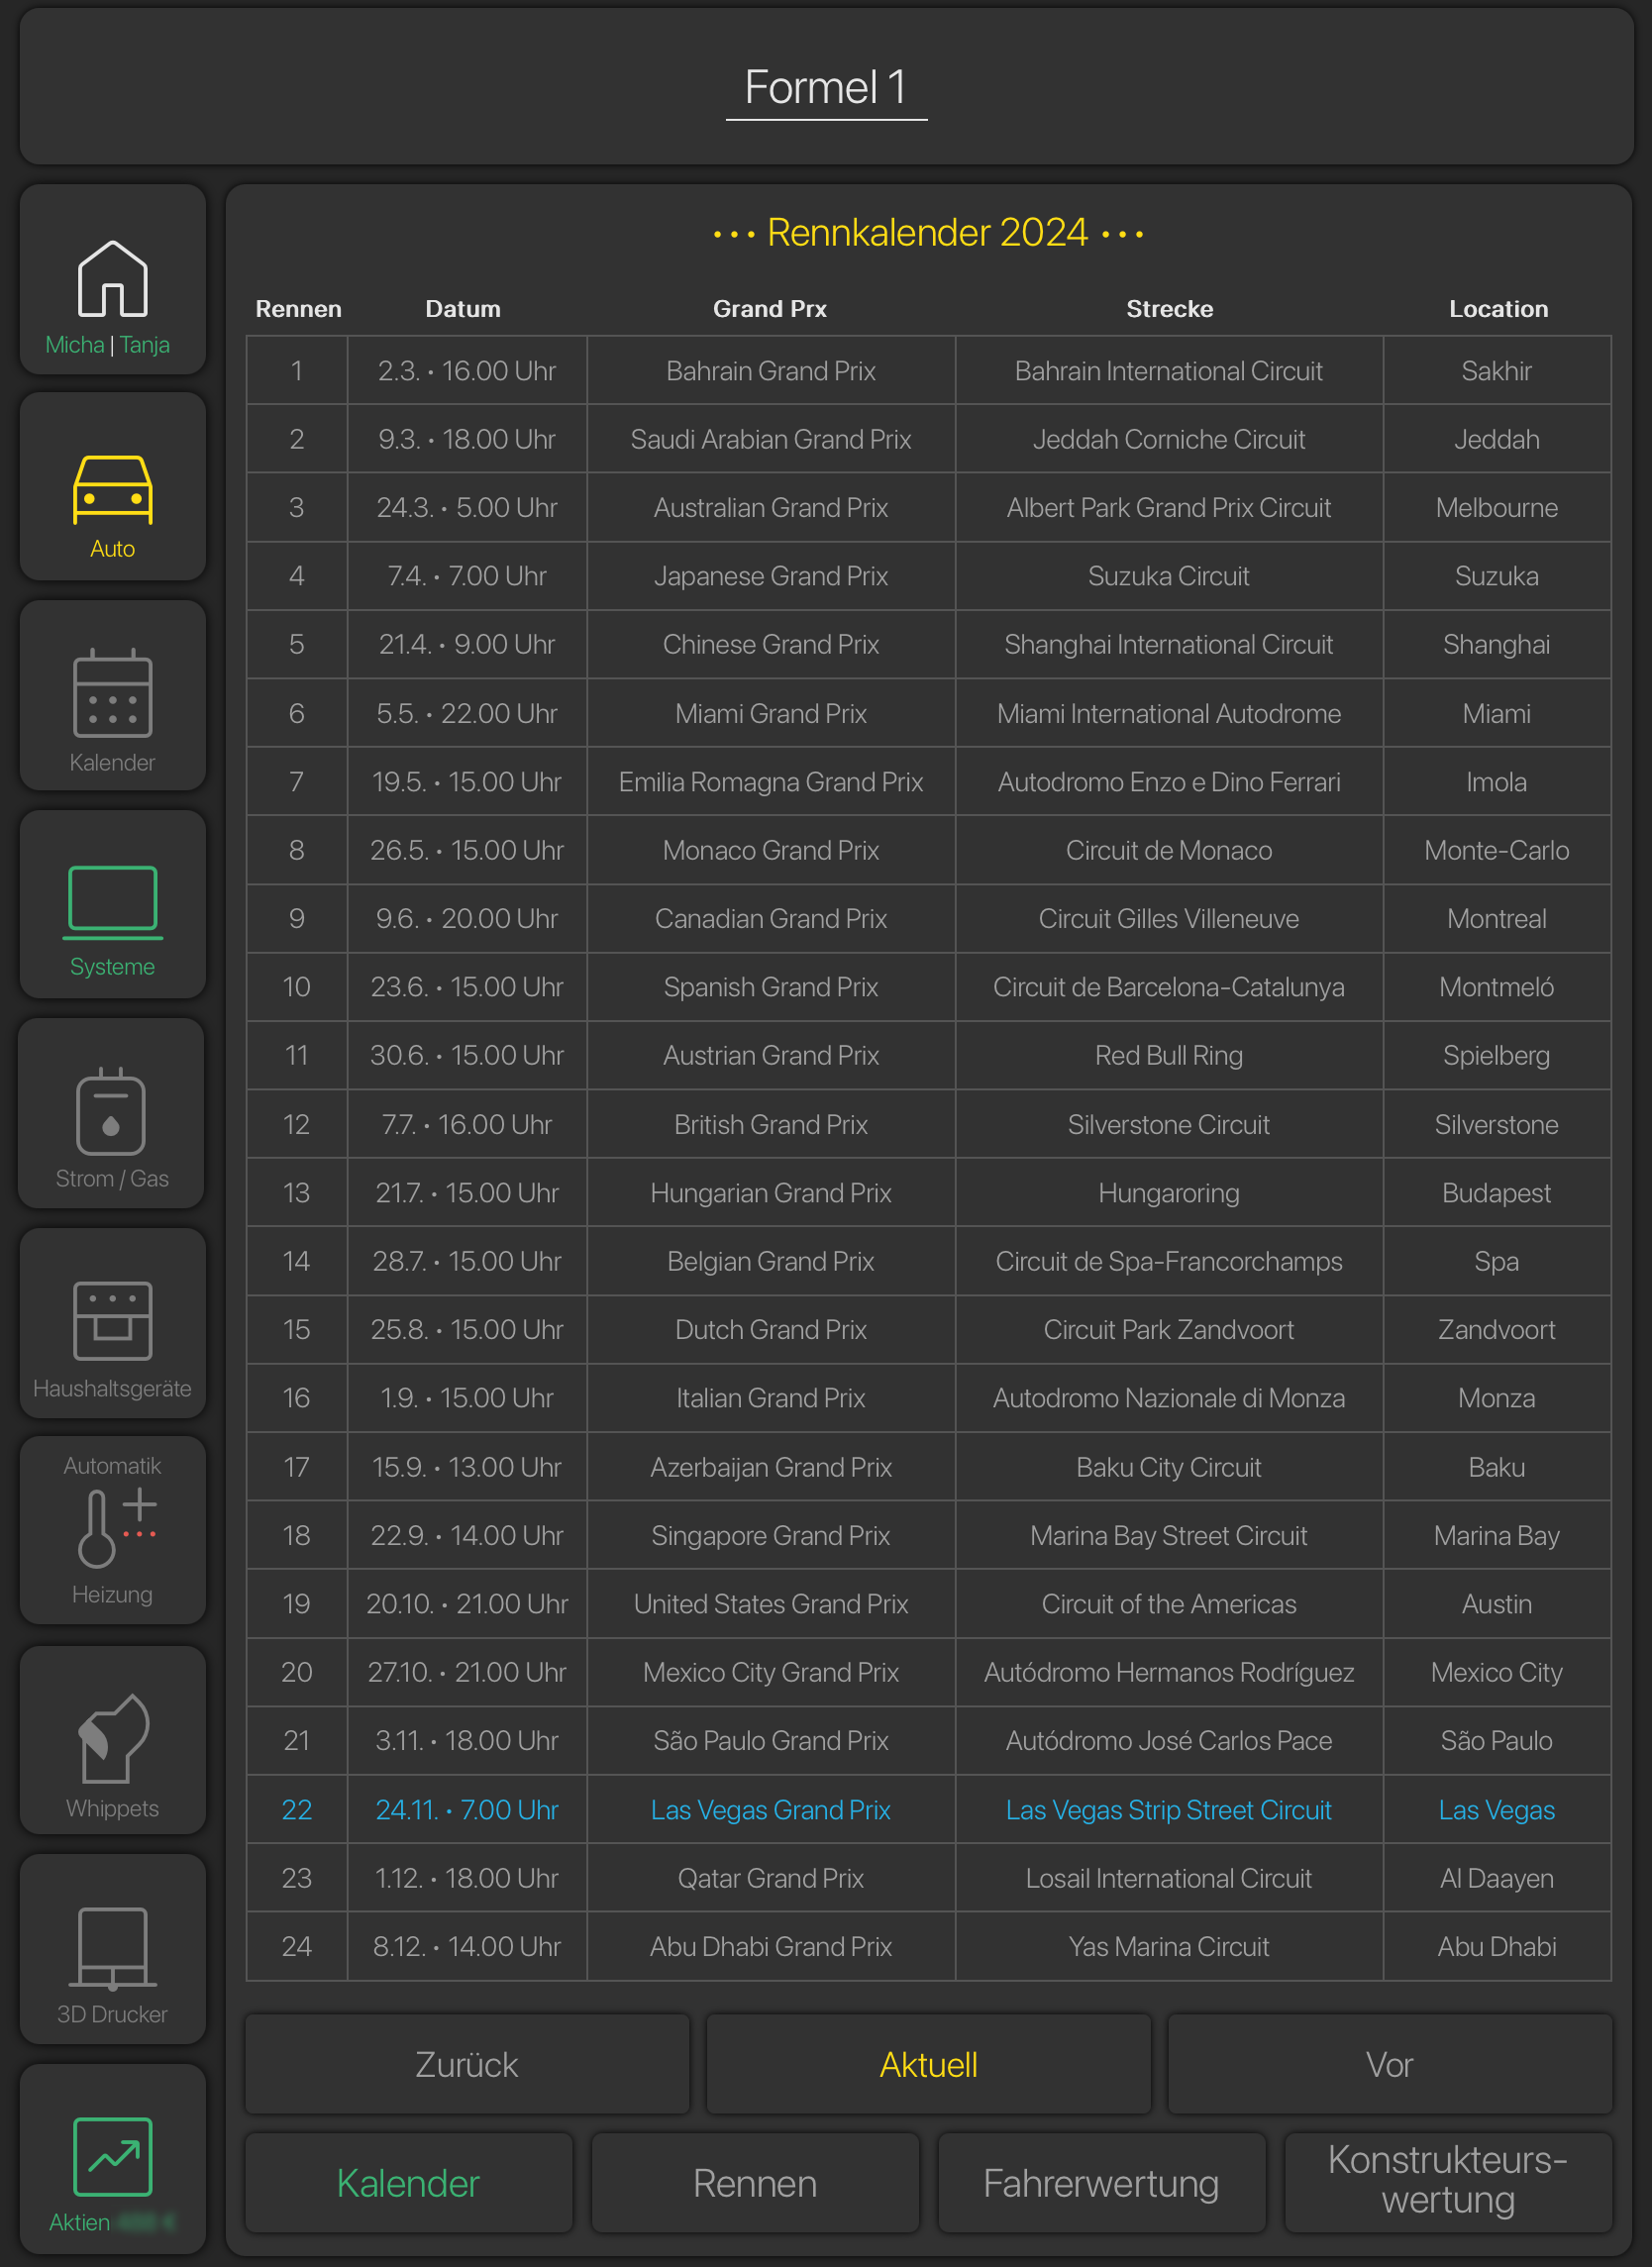The height and width of the screenshot is (2267, 1652).
Task: Select the Autódromo Hermanos Rodríguez cell
Action: (1169, 1672)
